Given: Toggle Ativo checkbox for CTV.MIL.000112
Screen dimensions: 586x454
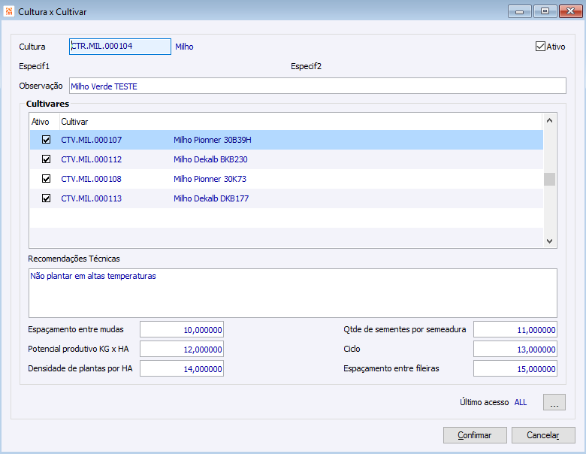Looking at the screenshot, I should click(46, 159).
